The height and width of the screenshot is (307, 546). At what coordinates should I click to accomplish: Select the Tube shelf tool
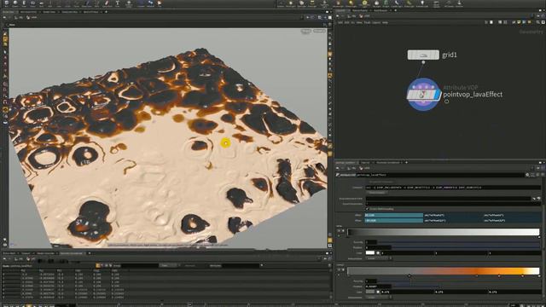click(x=24, y=3)
